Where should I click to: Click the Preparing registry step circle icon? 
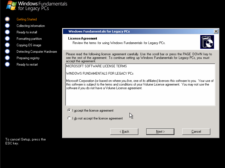coord(7,58)
